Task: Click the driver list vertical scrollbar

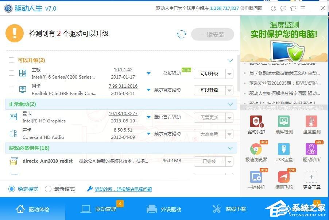Action: coord(238,73)
